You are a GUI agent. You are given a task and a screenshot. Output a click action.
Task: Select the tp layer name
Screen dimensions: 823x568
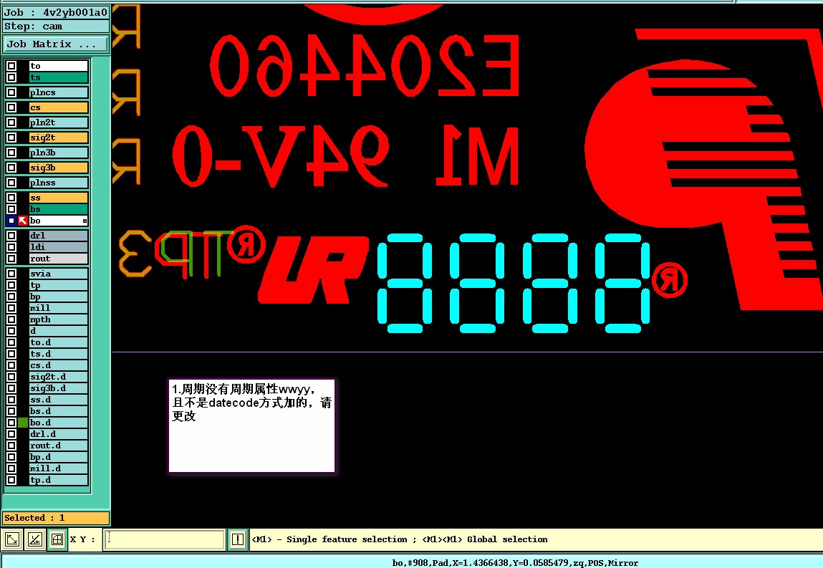(58, 285)
